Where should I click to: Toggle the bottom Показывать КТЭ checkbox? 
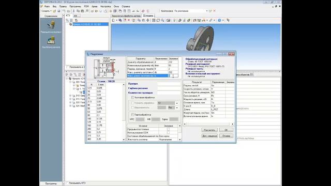pos(67,183)
